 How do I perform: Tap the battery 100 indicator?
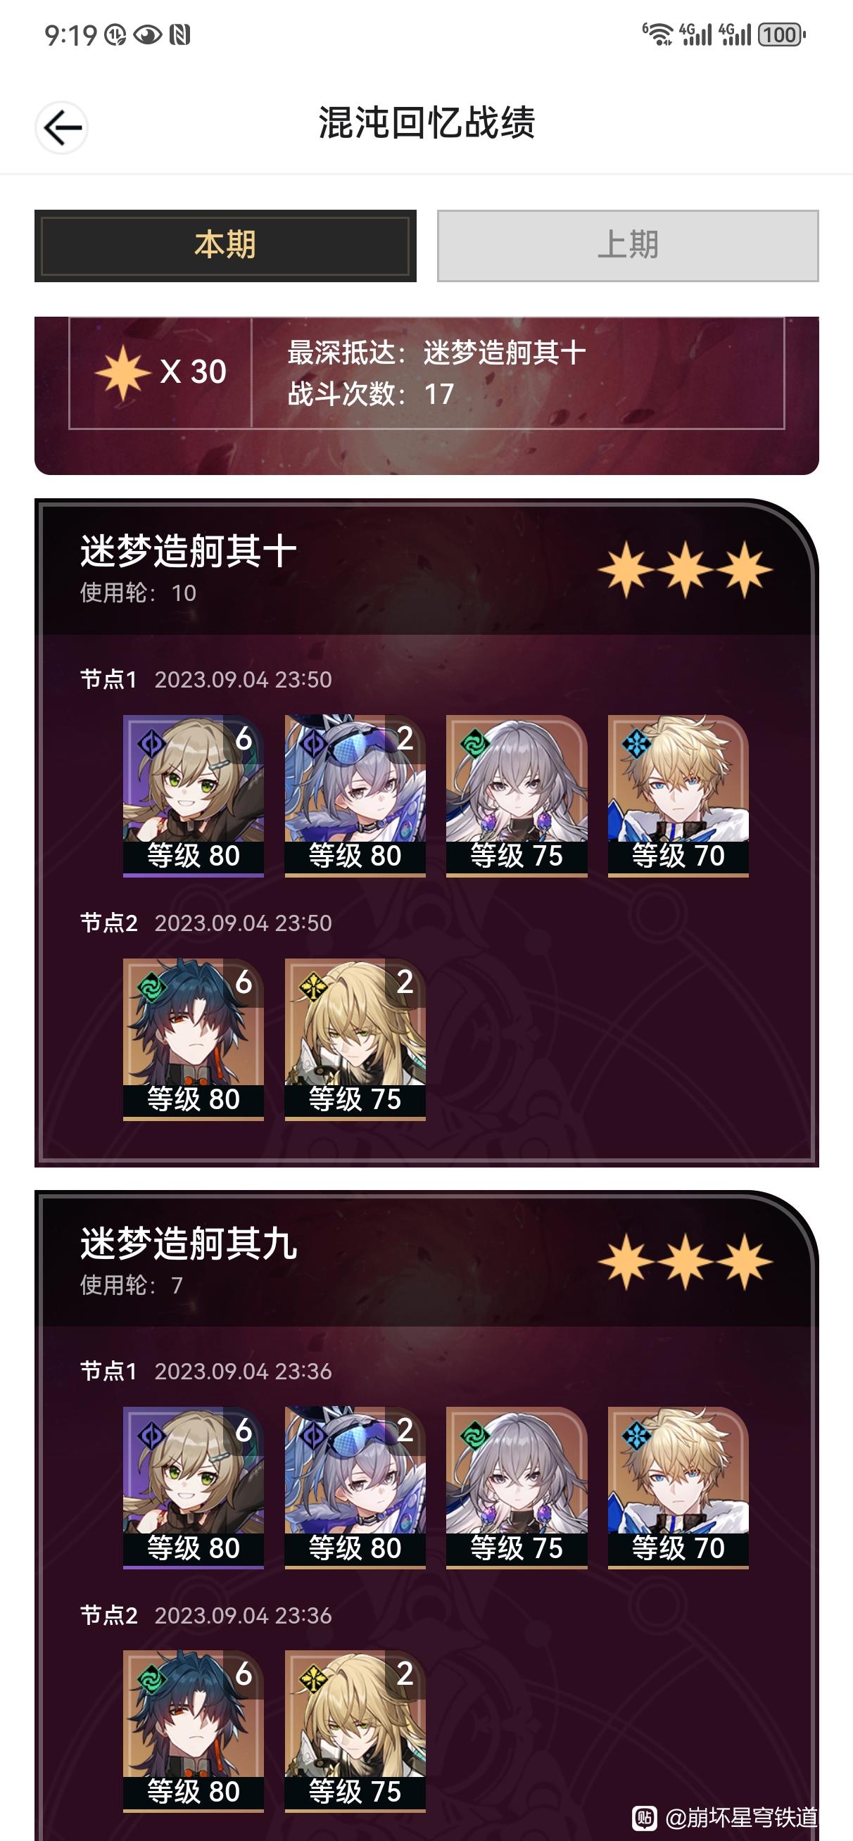781,34
